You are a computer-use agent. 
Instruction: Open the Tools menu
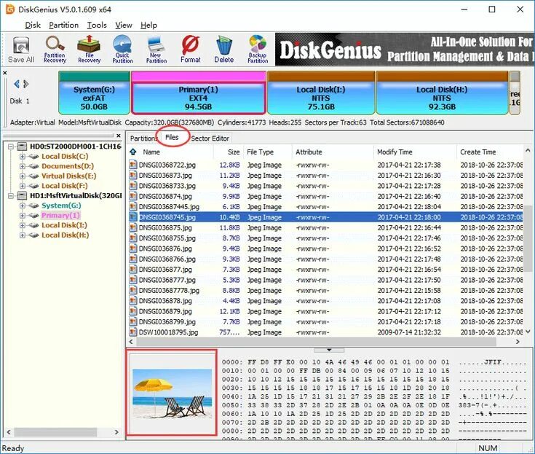(x=97, y=26)
